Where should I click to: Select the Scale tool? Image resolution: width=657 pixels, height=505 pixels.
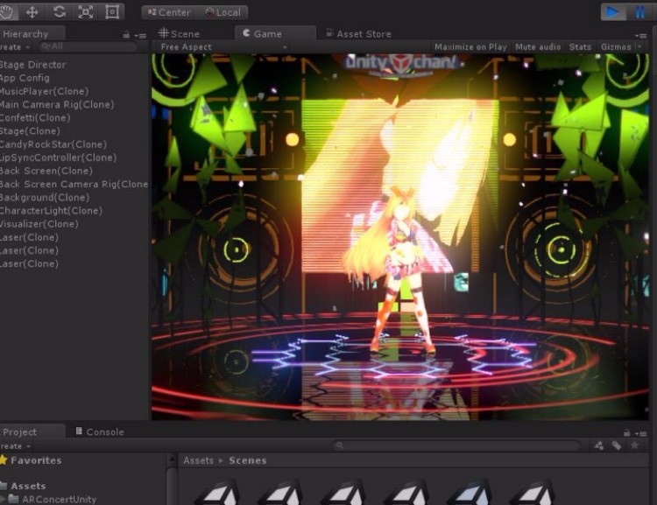[x=86, y=11]
